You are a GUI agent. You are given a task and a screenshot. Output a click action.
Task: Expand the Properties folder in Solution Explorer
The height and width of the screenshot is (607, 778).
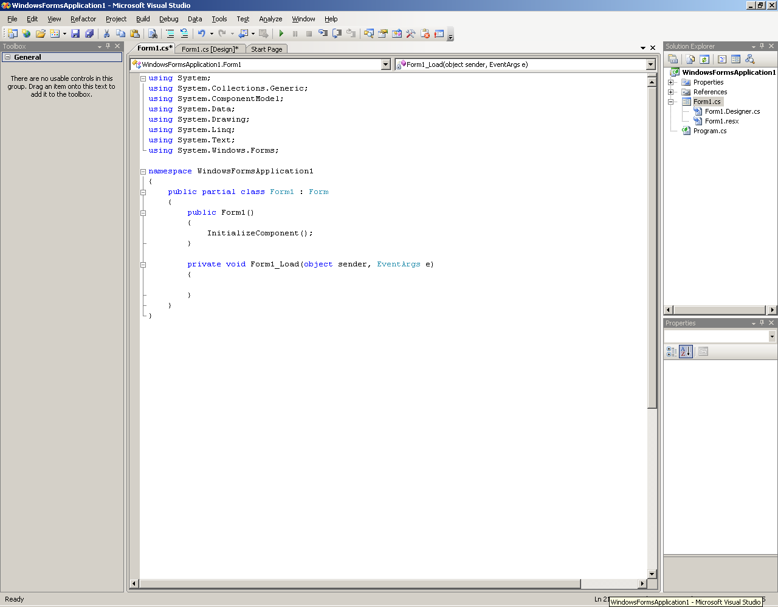coord(671,82)
